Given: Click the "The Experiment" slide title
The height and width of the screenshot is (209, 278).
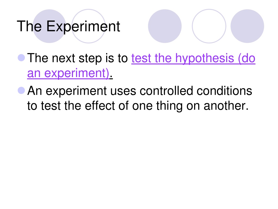Looking at the screenshot, I should click(x=68, y=26).
